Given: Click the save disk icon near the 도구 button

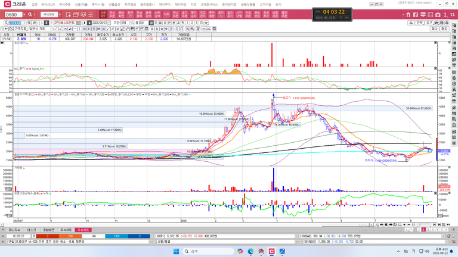Looking at the screenshot, I should (x=442, y=23).
